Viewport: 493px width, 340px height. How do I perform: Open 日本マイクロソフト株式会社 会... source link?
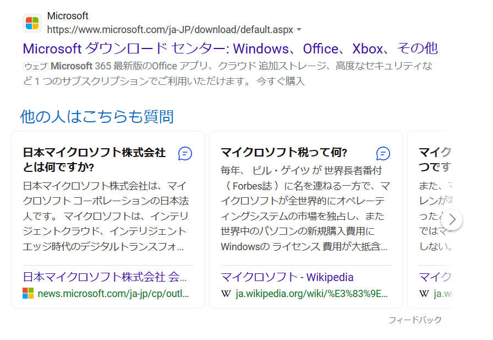(x=105, y=277)
